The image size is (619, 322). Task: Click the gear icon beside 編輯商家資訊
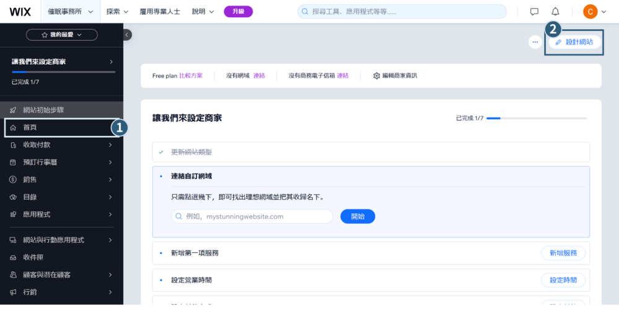point(376,75)
